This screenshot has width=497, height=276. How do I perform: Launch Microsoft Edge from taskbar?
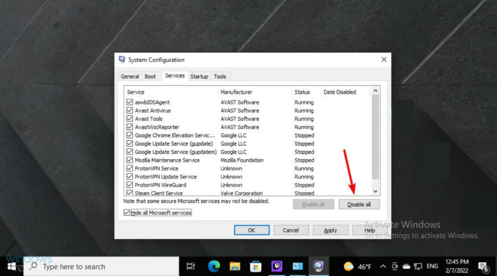click(214, 267)
